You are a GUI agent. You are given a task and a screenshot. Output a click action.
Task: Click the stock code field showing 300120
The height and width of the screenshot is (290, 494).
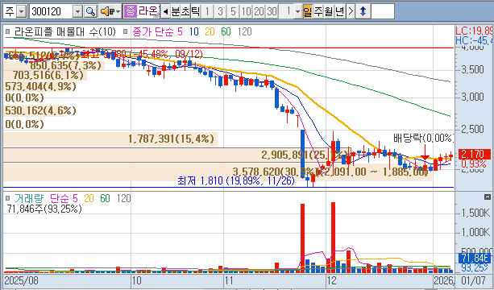click(x=52, y=11)
